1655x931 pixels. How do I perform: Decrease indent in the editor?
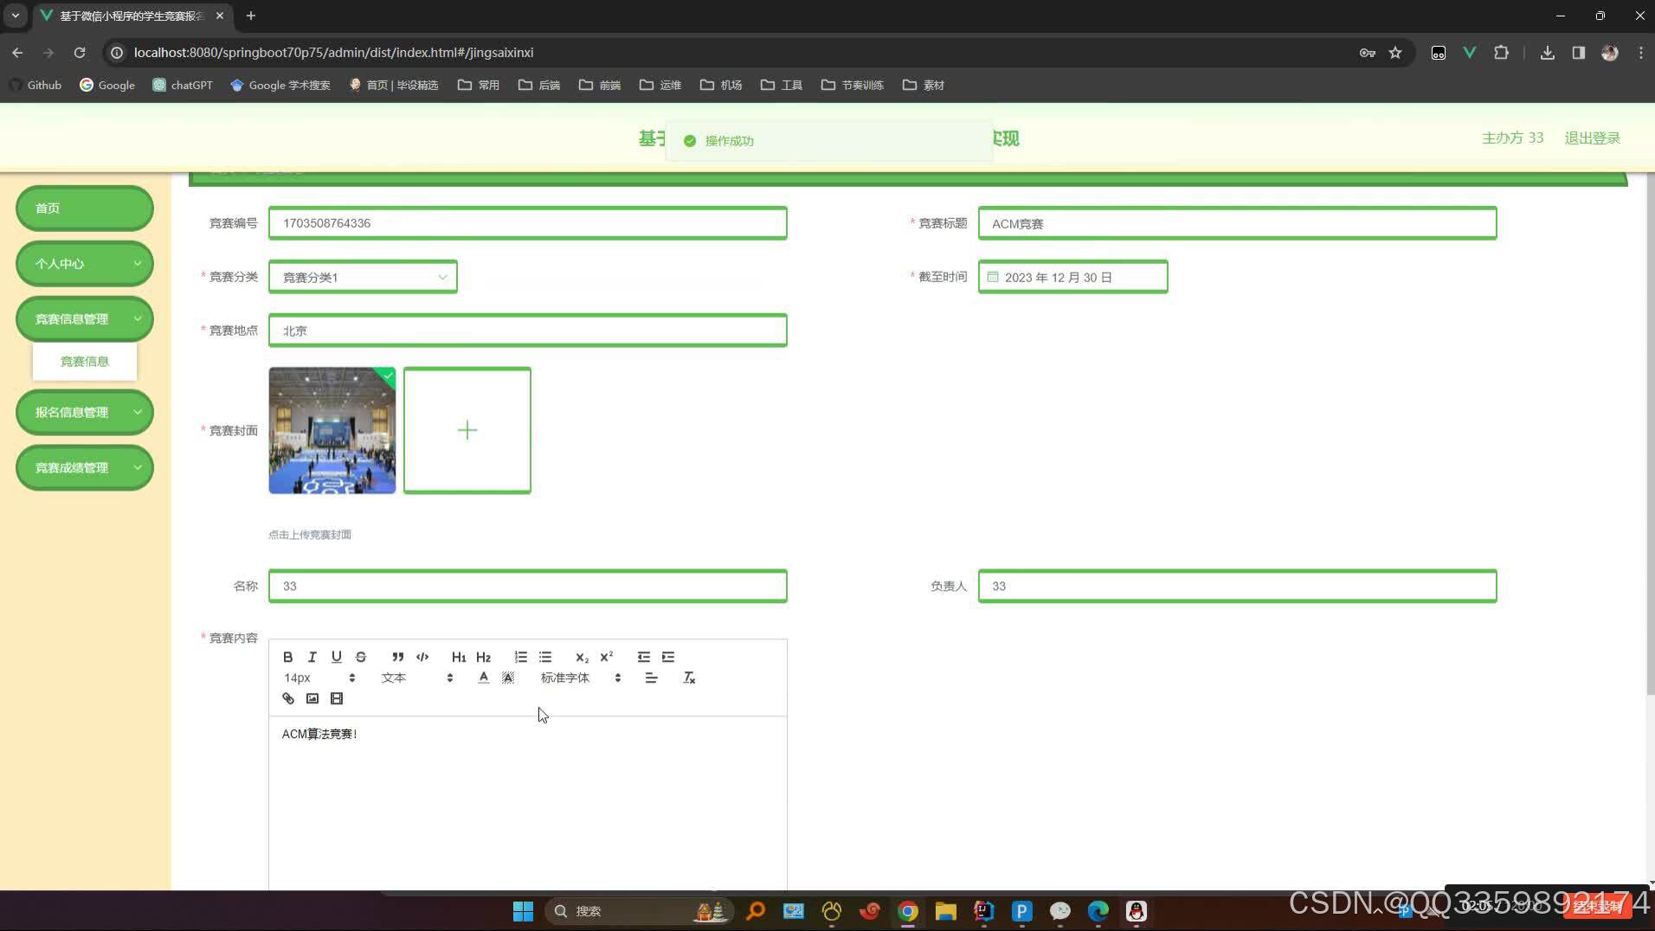tap(643, 657)
